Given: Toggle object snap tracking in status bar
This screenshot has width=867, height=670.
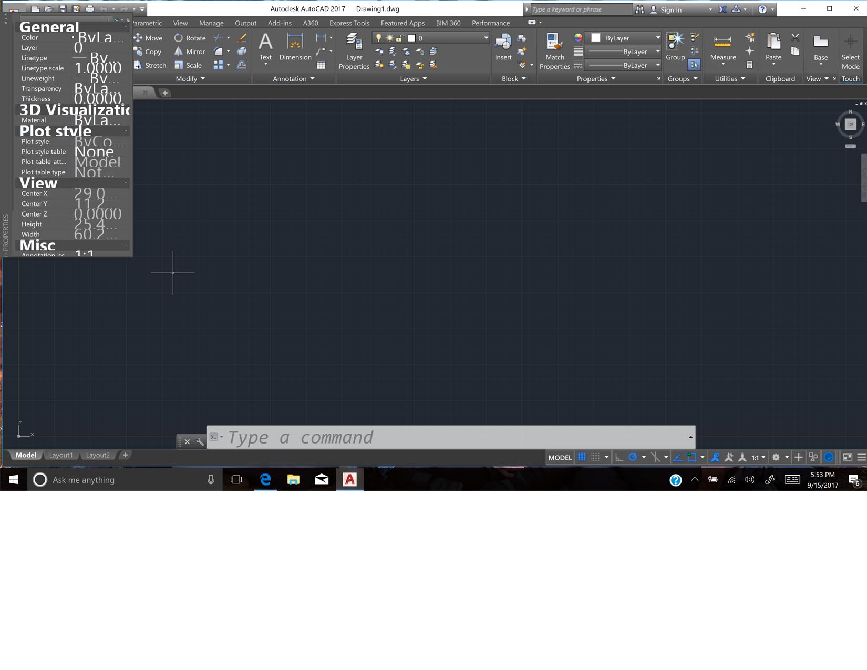Looking at the screenshot, I should click(x=678, y=457).
